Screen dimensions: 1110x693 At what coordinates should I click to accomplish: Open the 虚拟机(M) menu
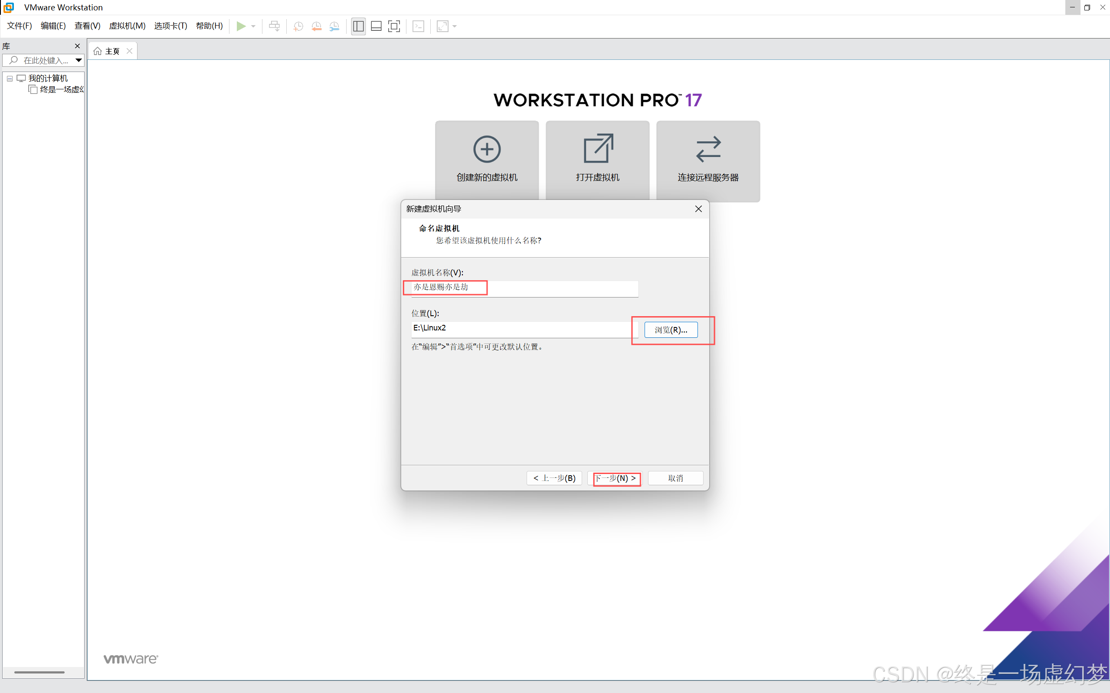click(x=127, y=26)
